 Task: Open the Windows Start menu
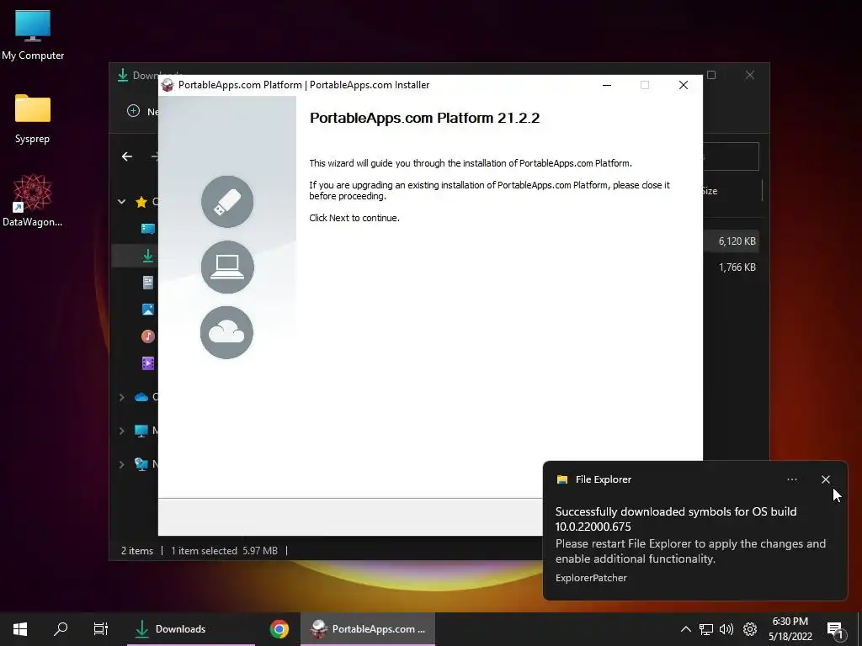pyautogui.click(x=20, y=629)
